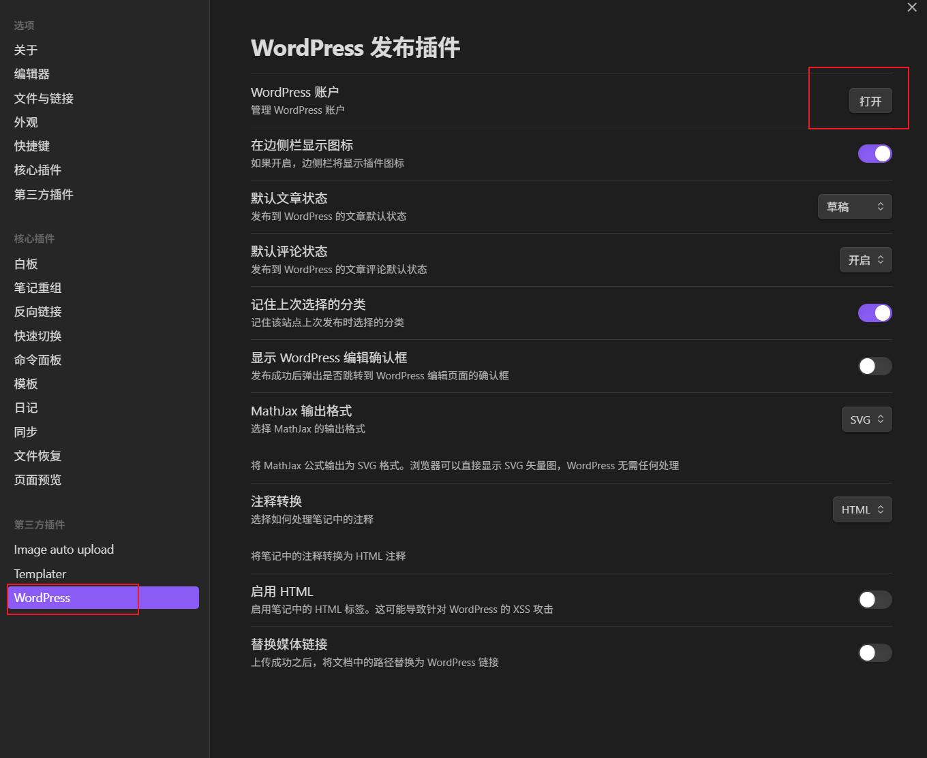
Task: Select 反向链接 core plugin settings
Action: tap(103, 312)
